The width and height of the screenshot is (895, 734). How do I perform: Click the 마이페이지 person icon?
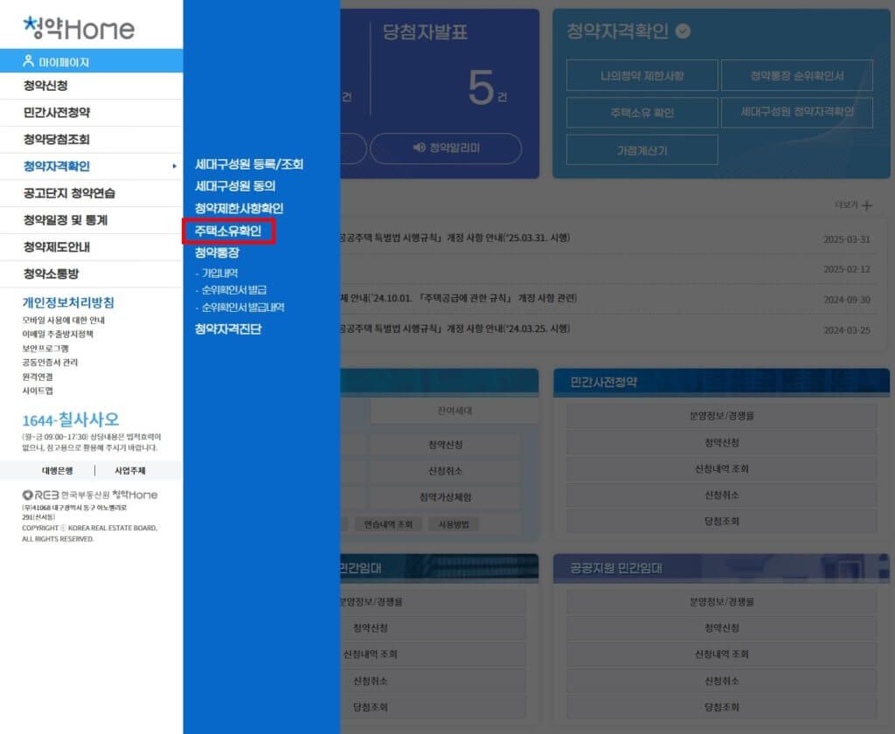pyautogui.click(x=28, y=60)
